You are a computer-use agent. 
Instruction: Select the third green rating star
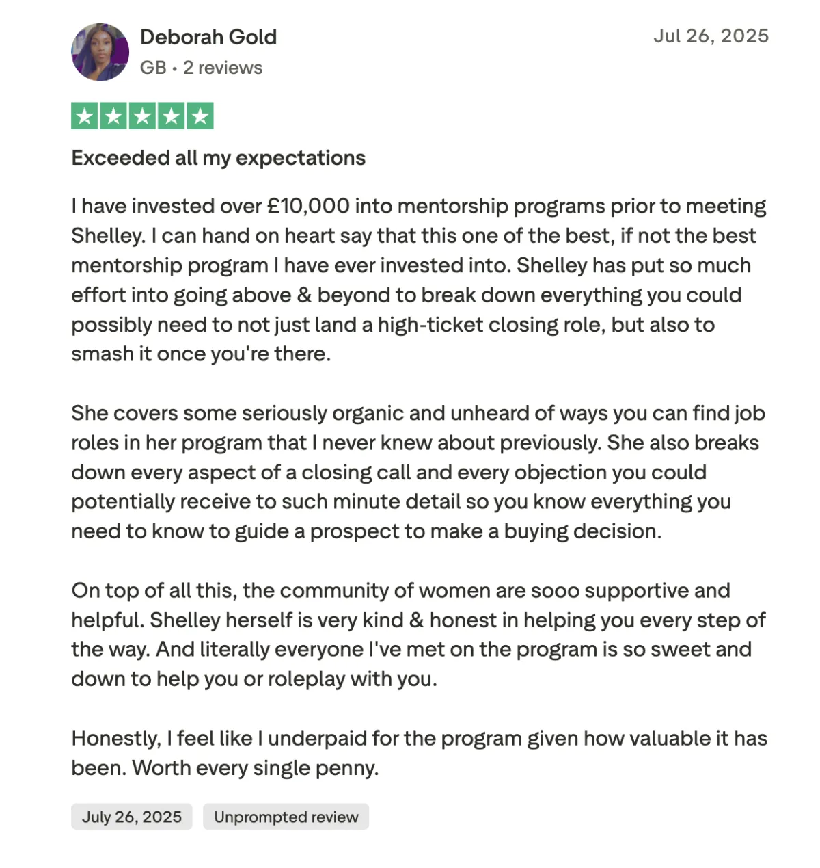tap(142, 116)
